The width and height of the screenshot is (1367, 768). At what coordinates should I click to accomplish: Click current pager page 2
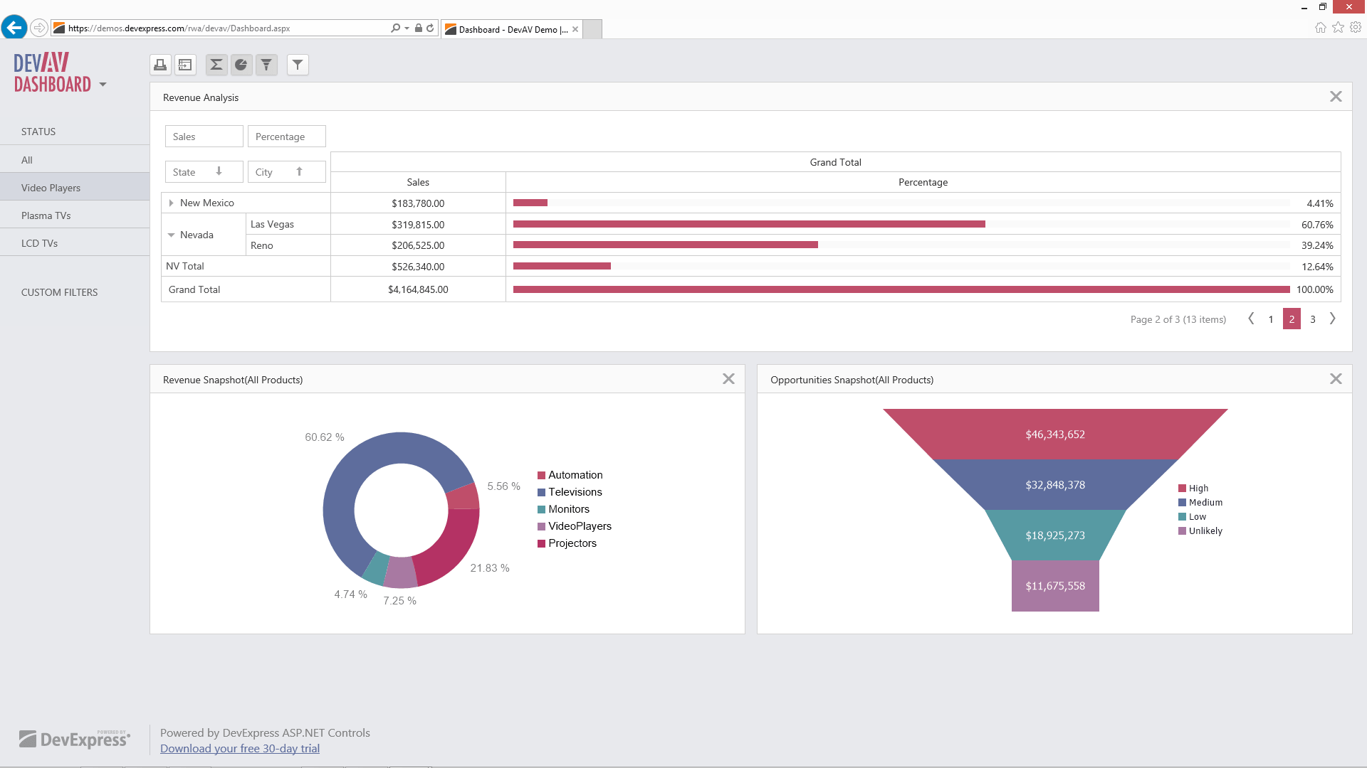[x=1292, y=319]
